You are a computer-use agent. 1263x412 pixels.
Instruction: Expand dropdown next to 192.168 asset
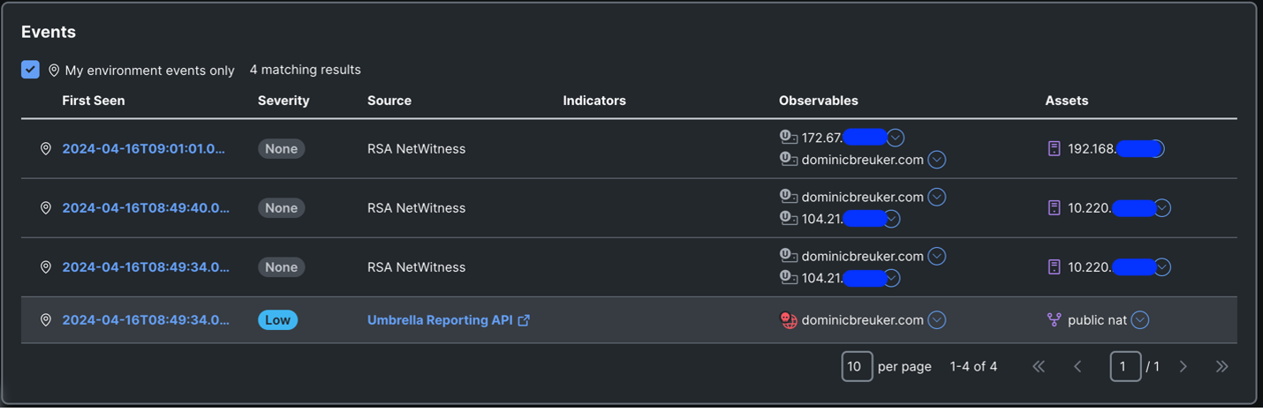[x=1156, y=149]
